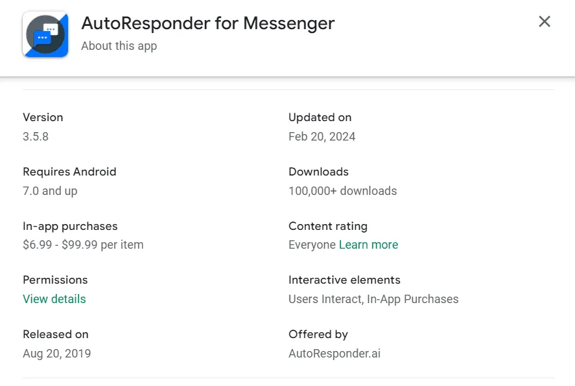Viewport: 575px width, 386px height.
Task: Click the Released on label
Action: [55, 334]
